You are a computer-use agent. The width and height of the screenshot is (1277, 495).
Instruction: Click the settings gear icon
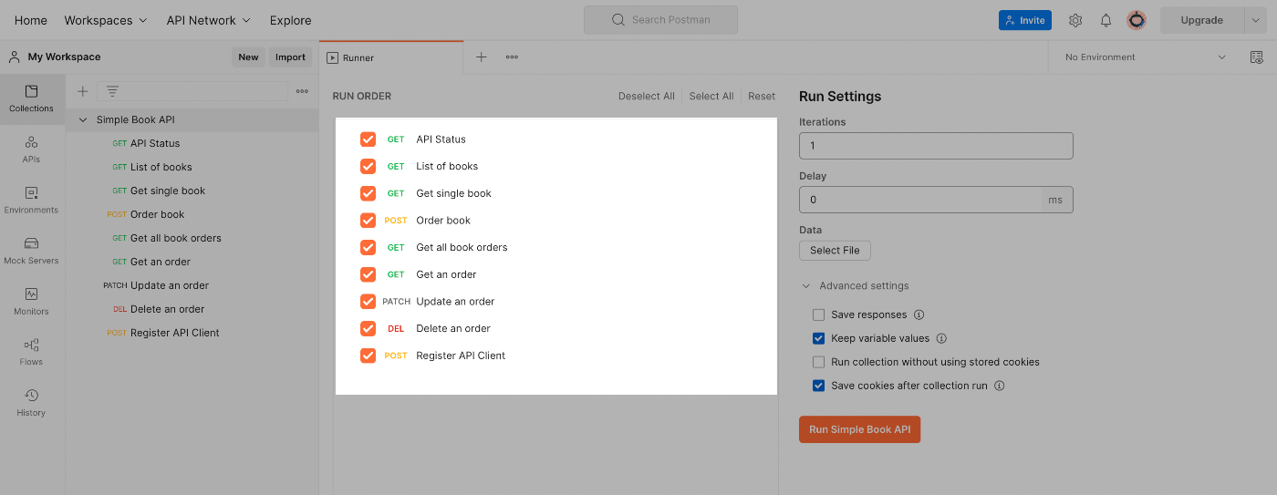click(x=1075, y=20)
